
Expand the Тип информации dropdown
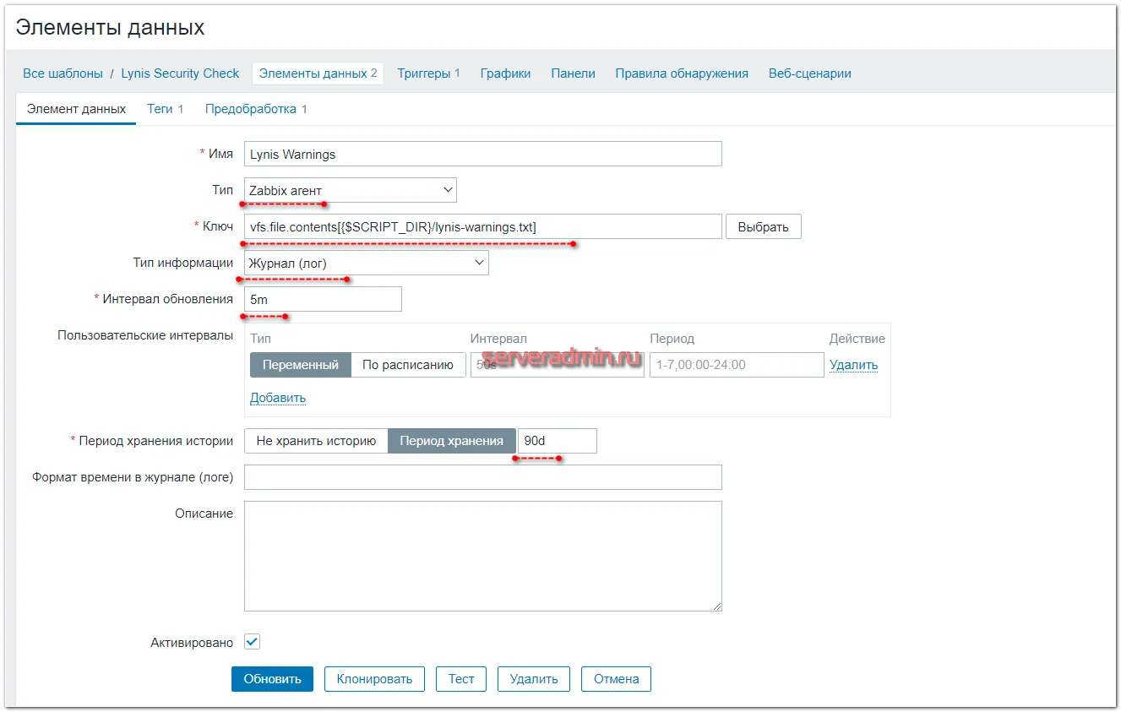pyautogui.click(x=367, y=263)
